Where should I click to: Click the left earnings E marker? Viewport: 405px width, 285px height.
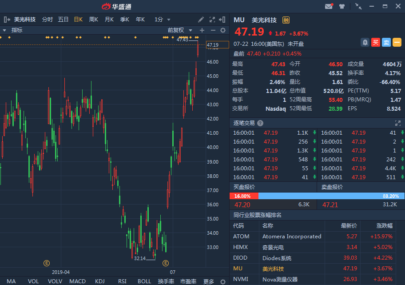[47, 263]
